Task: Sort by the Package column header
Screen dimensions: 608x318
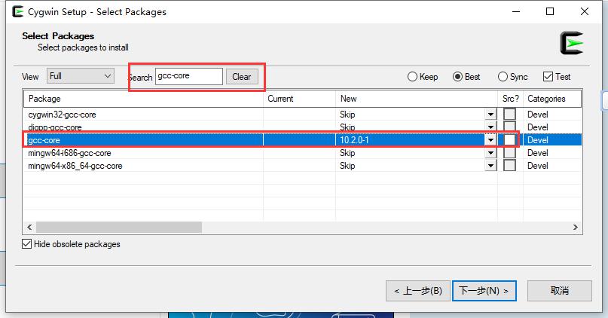Action: point(143,99)
